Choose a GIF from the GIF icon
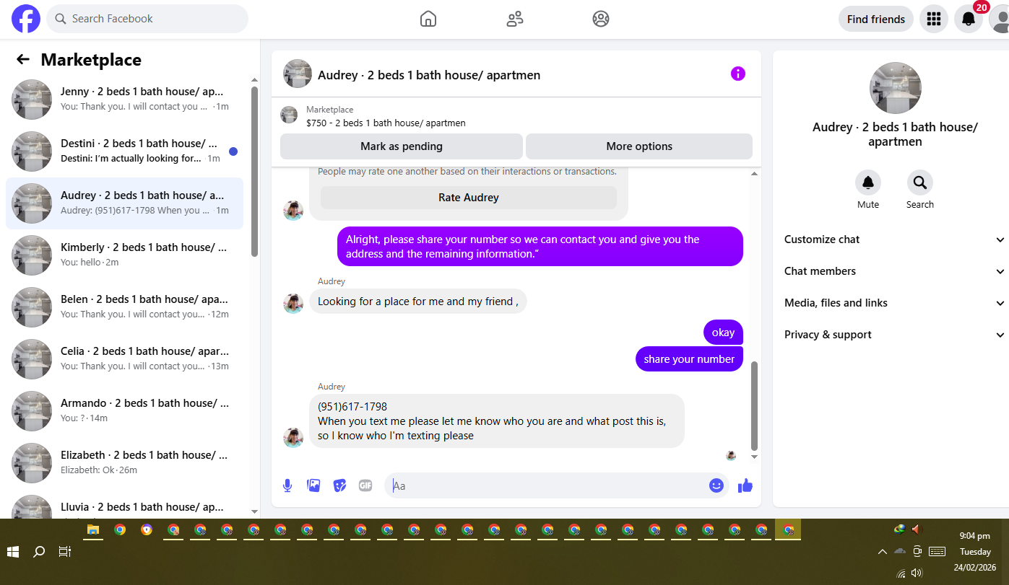This screenshot has height=585, width=1009. click(365, 485)
